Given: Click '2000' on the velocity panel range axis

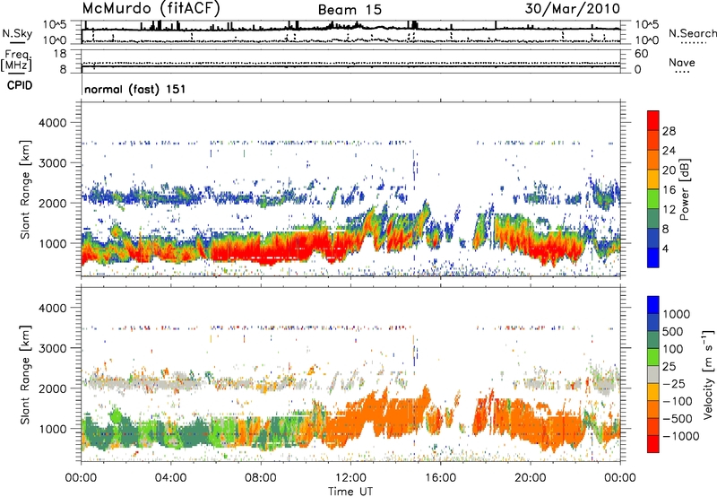Looking at the screenshot, I should pos(53,388).
